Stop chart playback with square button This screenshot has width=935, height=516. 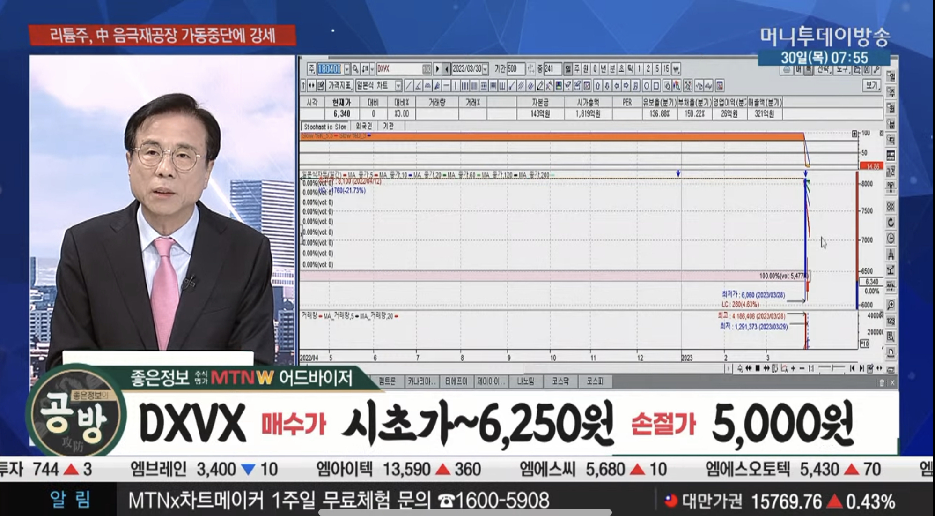point(758,368)
